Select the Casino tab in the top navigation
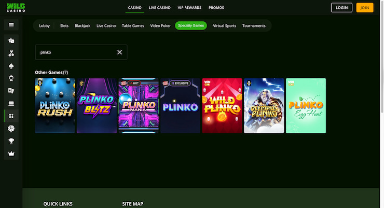This screenshot has width=384, height=208. click(x=135, y=8)
